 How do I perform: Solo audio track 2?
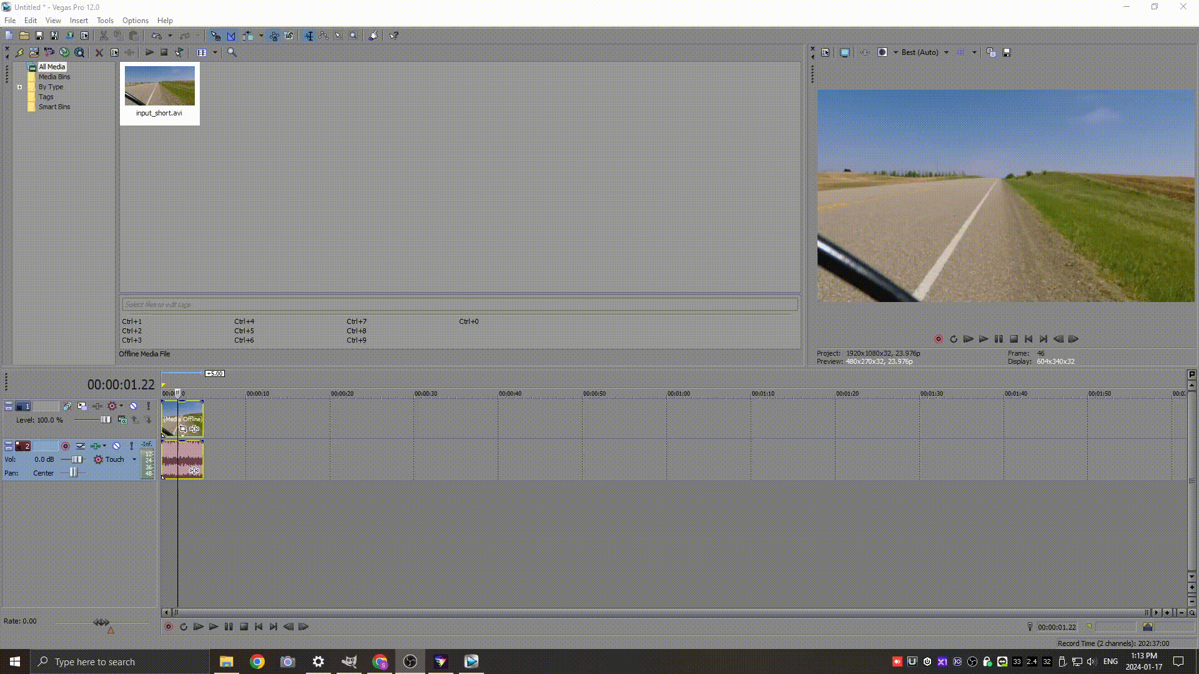pyautogui.click(x=132, y=446)
